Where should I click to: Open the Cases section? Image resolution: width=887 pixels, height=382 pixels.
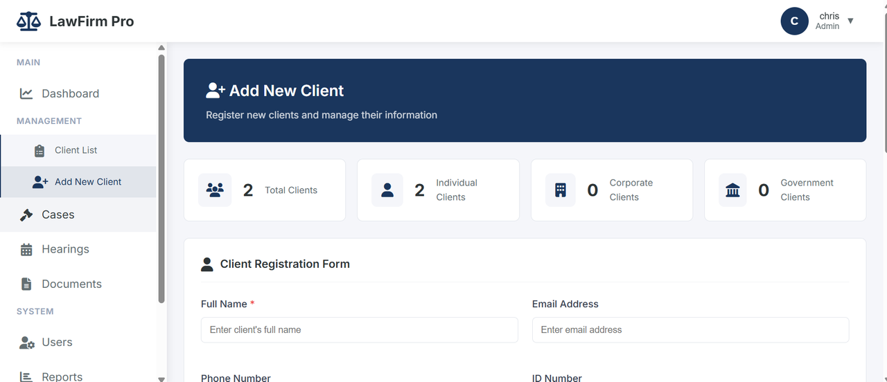pos(78,215)
